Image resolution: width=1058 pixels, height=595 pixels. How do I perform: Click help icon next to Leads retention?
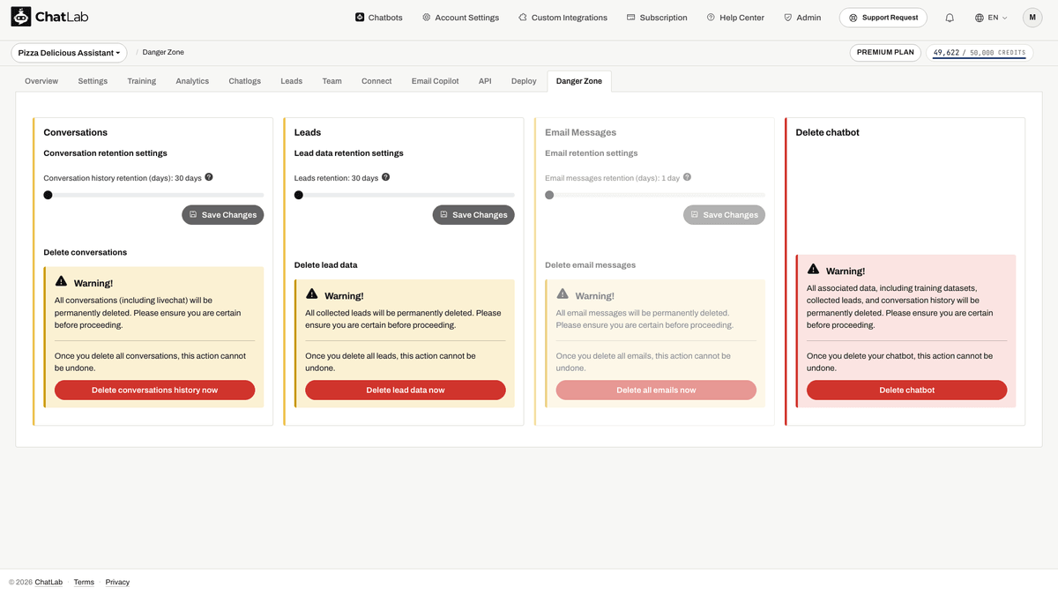385,177
